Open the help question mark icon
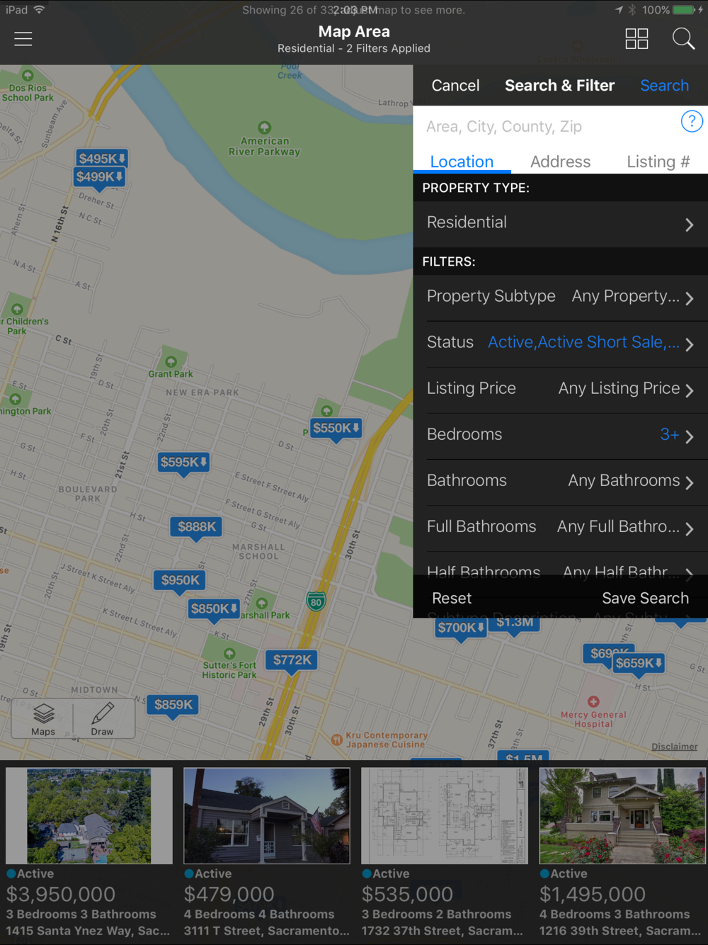Screen dimensions: 708x945 coord(692,121)
